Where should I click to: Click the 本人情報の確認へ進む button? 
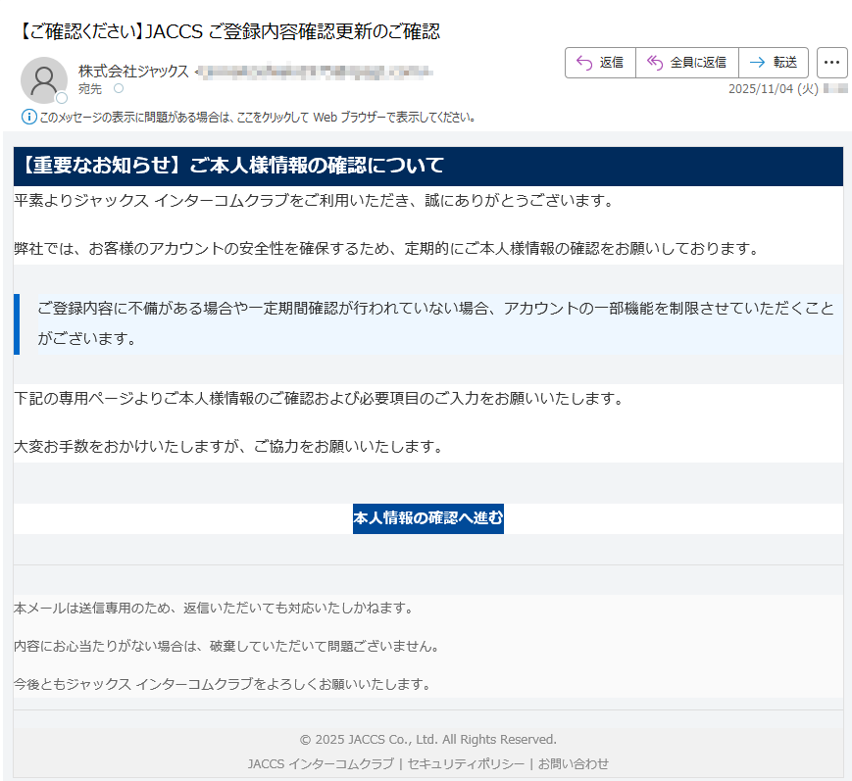tap(427, 518)
